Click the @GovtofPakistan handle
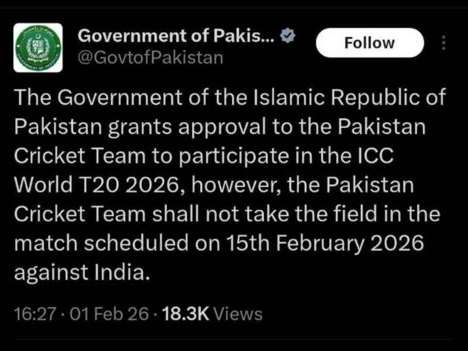The height and width of the screenshot is (351, 468). coord(151,57)
